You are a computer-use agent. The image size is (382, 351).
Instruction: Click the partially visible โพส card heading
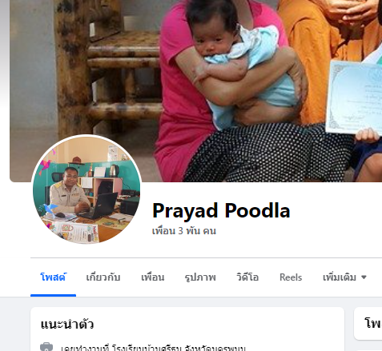coord(373,323)
